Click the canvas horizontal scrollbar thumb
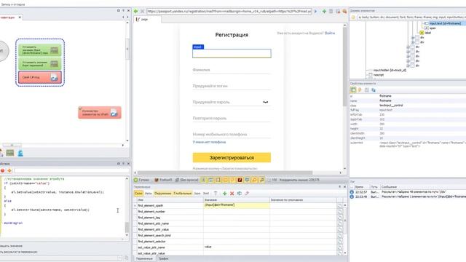This screenshot has height=262, width=466. 12,145
